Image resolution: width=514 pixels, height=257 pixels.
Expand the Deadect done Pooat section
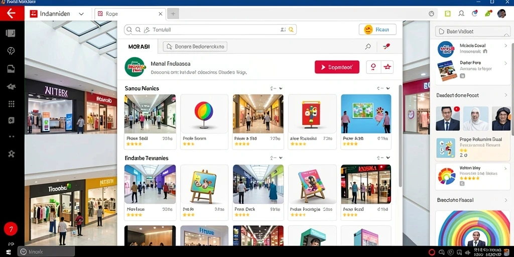(x=505, y=95)
